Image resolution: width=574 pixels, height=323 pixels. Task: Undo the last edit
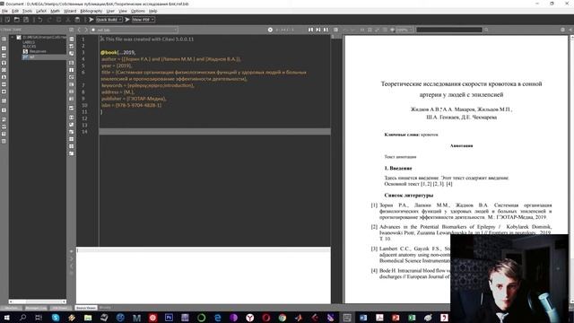[x=39, y=20]
